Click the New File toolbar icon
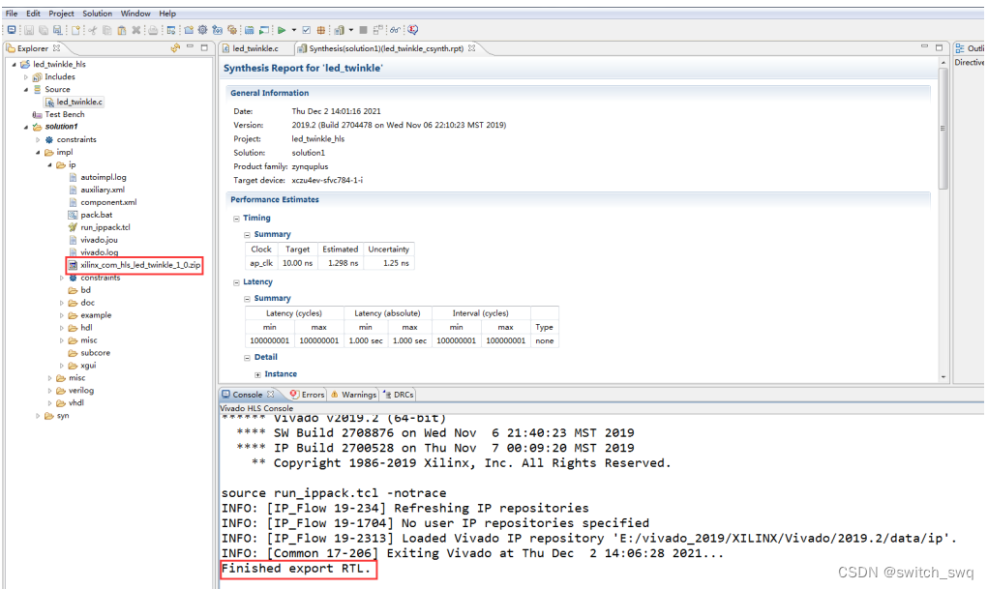 coord(75,29)
